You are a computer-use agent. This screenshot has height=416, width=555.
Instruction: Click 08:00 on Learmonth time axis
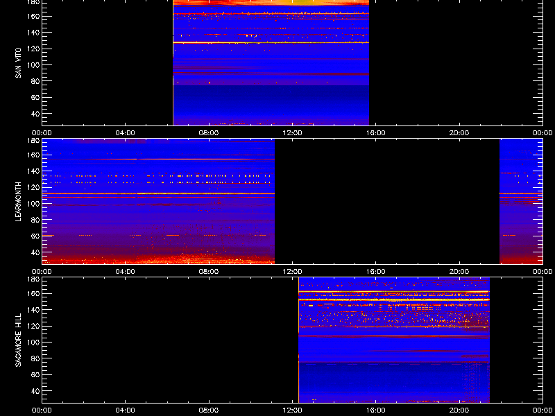pos(209,272)
